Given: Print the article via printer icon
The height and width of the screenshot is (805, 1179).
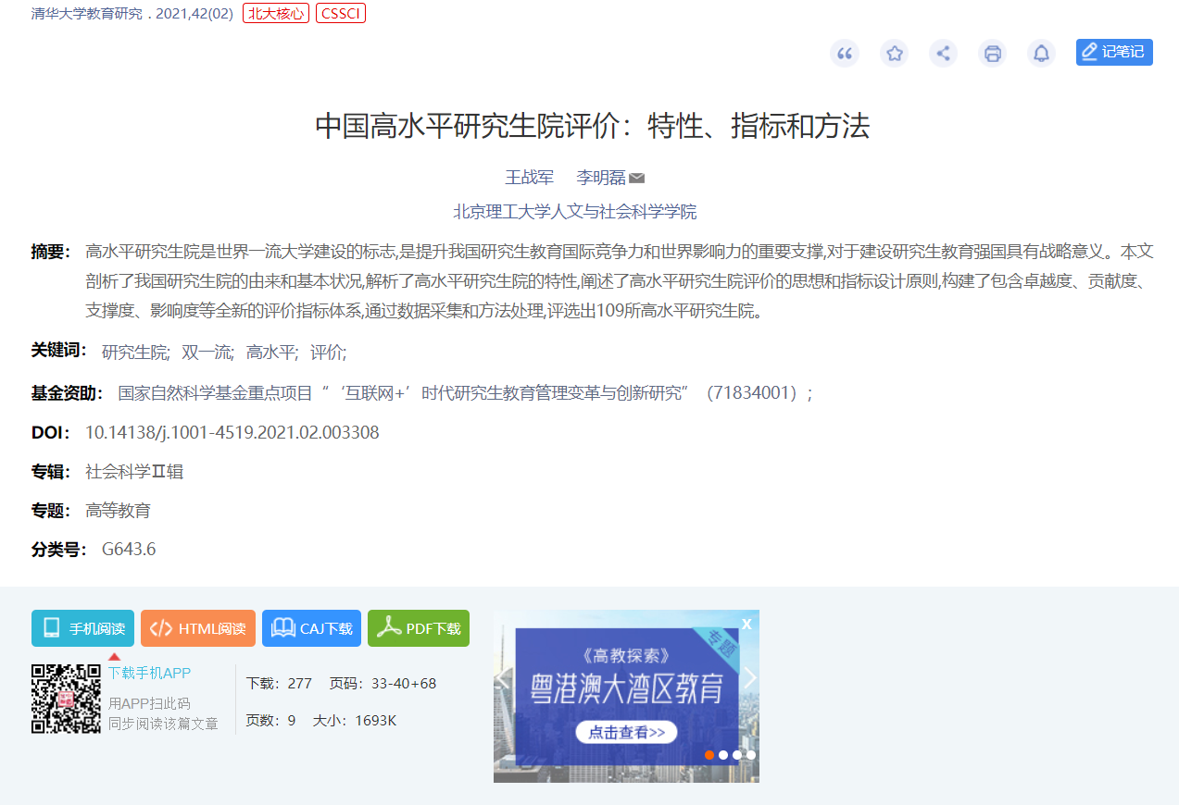Looking at the screenshot, I should tap(992, 53).
